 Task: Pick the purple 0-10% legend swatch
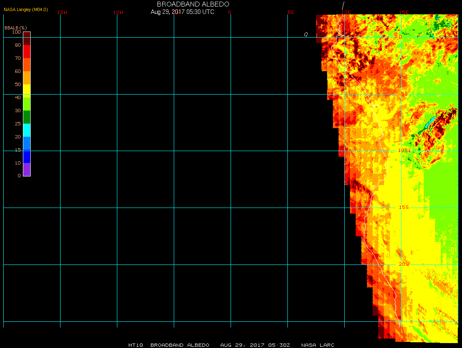(27, 169)
